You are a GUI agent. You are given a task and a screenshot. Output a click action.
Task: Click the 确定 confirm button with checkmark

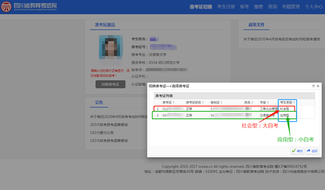[x=297, y=151]
